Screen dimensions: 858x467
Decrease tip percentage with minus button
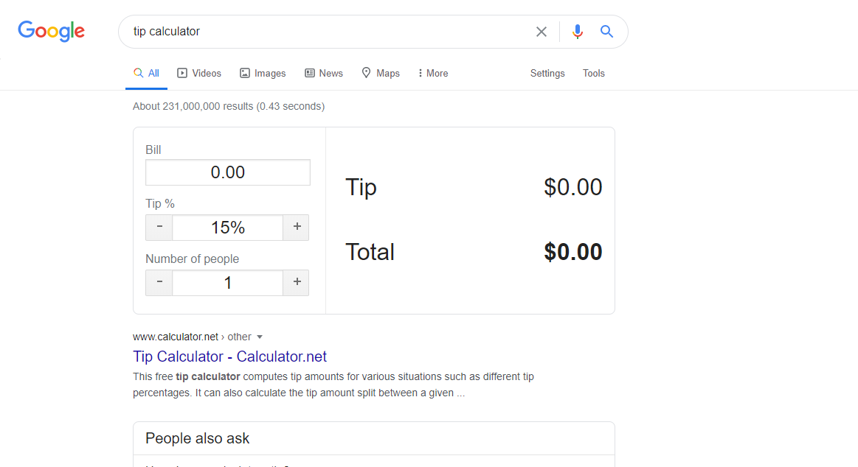[159, 228]
